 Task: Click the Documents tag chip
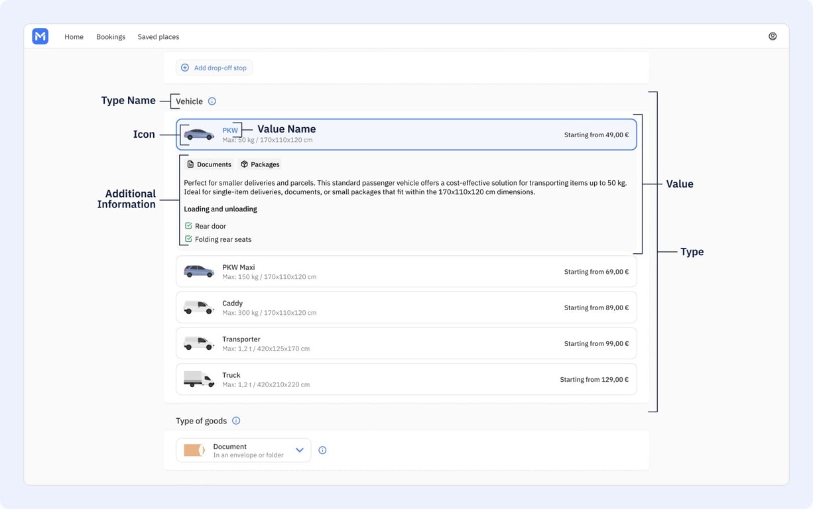click(x=210, y=164)
